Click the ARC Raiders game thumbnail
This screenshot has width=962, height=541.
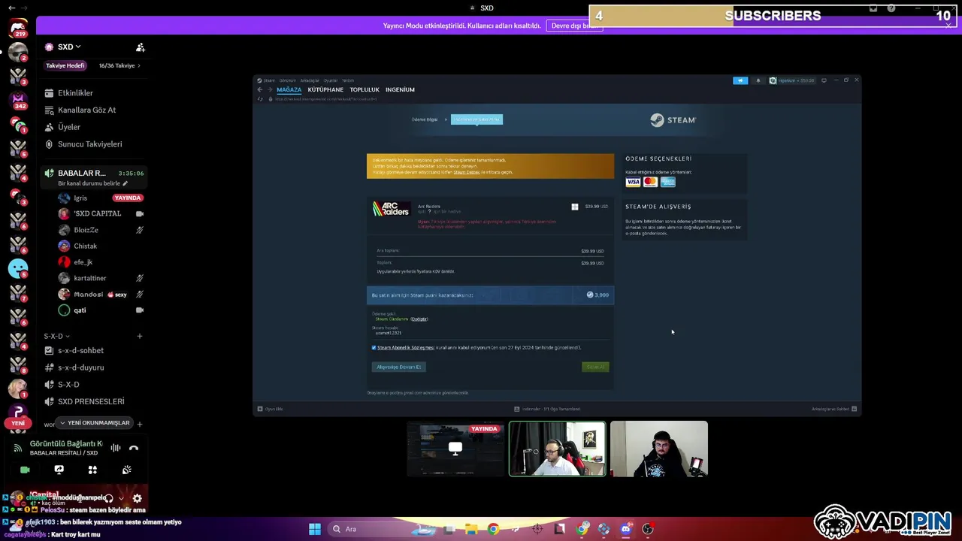pos(391,209)
